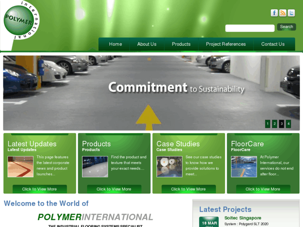303x227 pixels.
Task: Click the Search button
Action: click(x=286, y=27)
